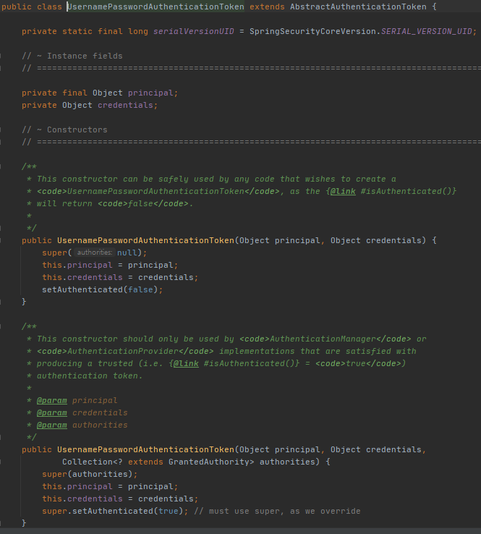The height and width of the screenshot is (534, 481).
Task: Click the UsernamePasswordAuthenticationToken name in the class declaration
Action: [156, 7]
